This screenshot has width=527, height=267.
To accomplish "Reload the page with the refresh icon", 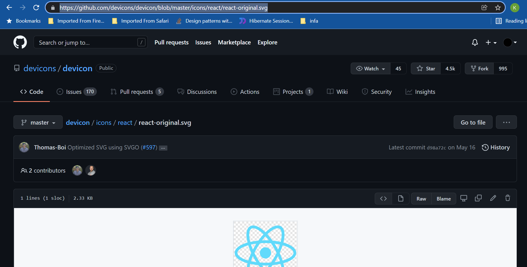I will [x=36, y=8].
